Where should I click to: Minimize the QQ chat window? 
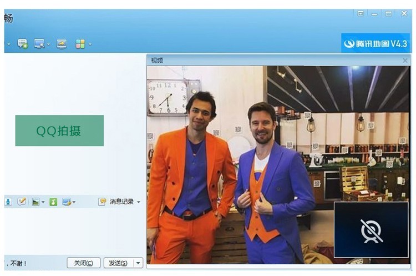coord(374,14)
